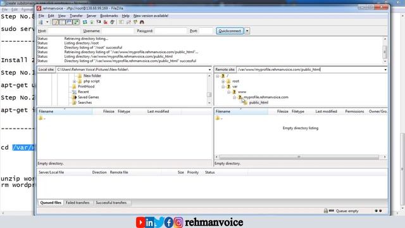The width and height of the screenshot is (405, 228).
Task: Switch to the Successful transfers tab
Action: pos(111,203)
